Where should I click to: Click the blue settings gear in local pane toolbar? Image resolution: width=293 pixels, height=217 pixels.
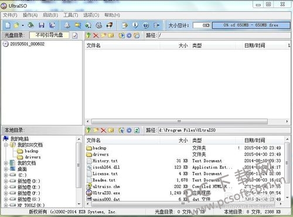point(129,130)
